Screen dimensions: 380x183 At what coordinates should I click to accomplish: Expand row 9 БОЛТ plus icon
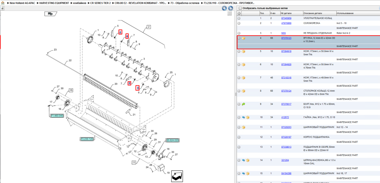(x=239, y=104)
